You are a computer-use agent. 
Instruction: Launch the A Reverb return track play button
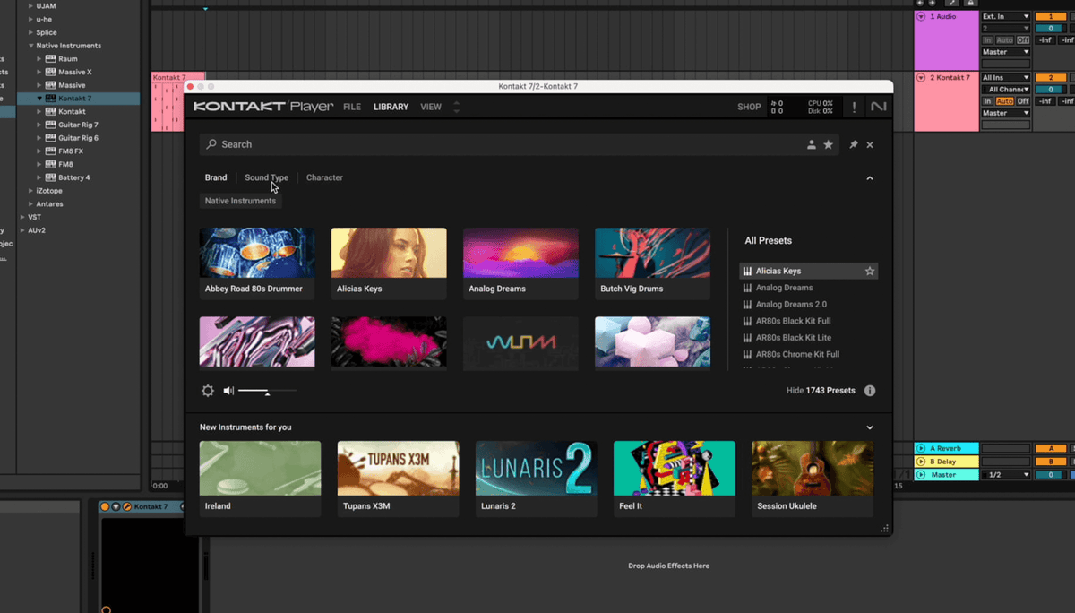coord(920,448)
